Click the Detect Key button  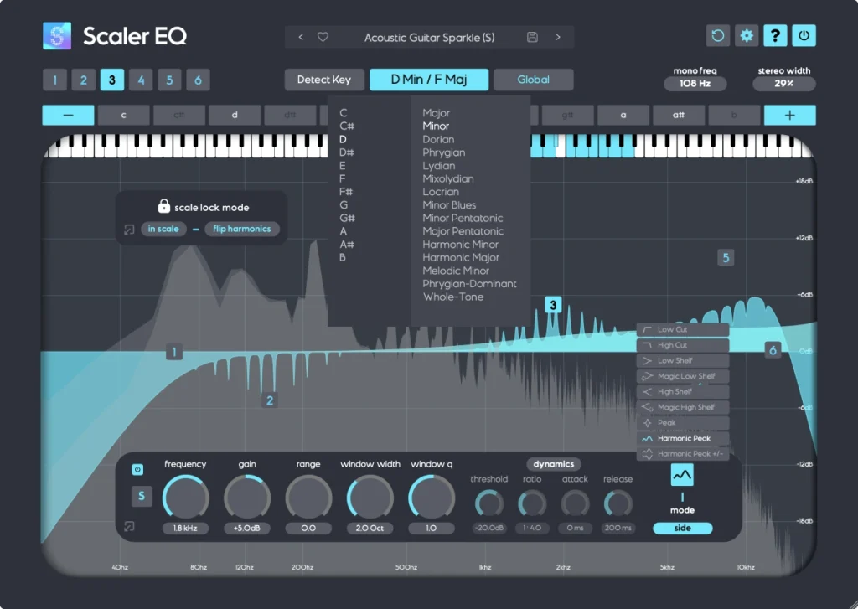(x=324, y=80)
